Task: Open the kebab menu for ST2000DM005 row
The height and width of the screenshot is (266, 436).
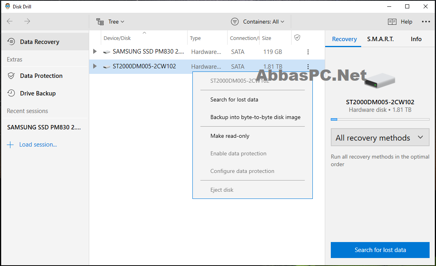Action: pyautogui.click(x=308, y=67)
